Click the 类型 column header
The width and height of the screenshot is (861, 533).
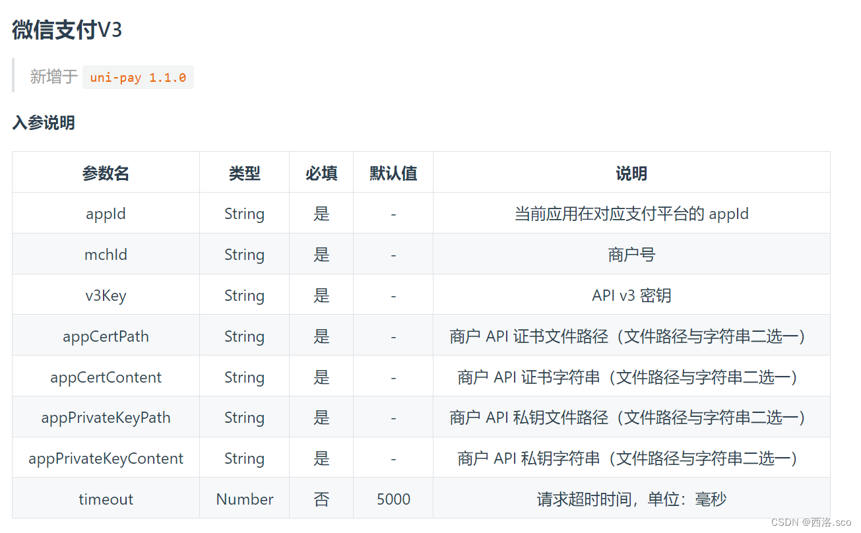coord(244,173)
